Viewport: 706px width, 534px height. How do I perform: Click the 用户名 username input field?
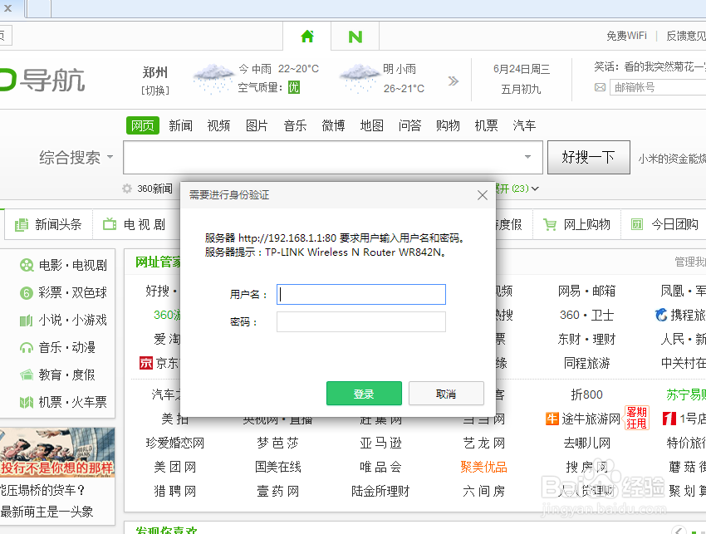[360, 294]
